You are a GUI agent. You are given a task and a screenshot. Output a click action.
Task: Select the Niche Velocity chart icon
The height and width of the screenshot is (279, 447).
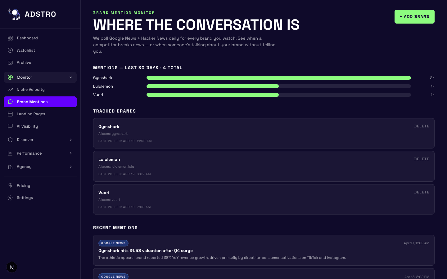pyautogui.click(x=10, y=89)
